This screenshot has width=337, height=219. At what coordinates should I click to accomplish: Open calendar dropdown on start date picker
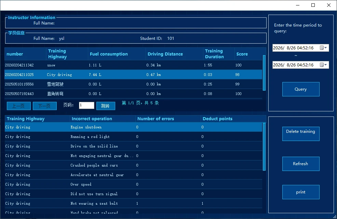323,48
